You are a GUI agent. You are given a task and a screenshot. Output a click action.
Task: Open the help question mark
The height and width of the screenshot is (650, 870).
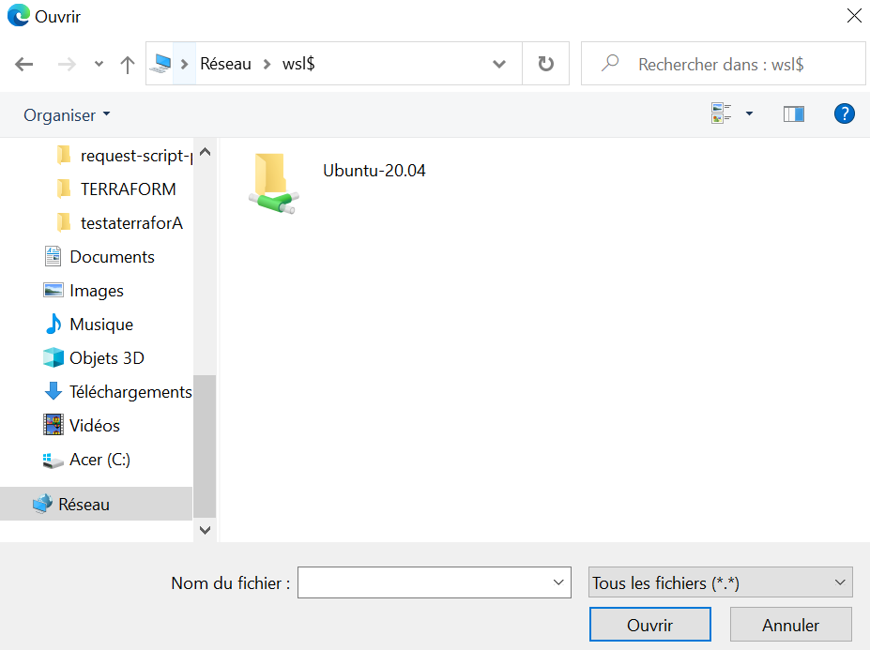pos(845,113)
